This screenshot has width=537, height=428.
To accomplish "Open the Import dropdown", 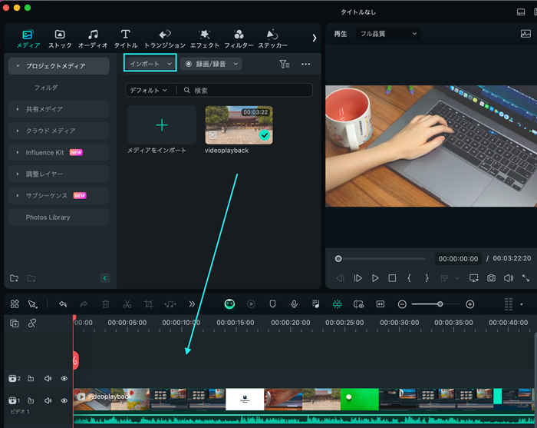I will (150, 64).
